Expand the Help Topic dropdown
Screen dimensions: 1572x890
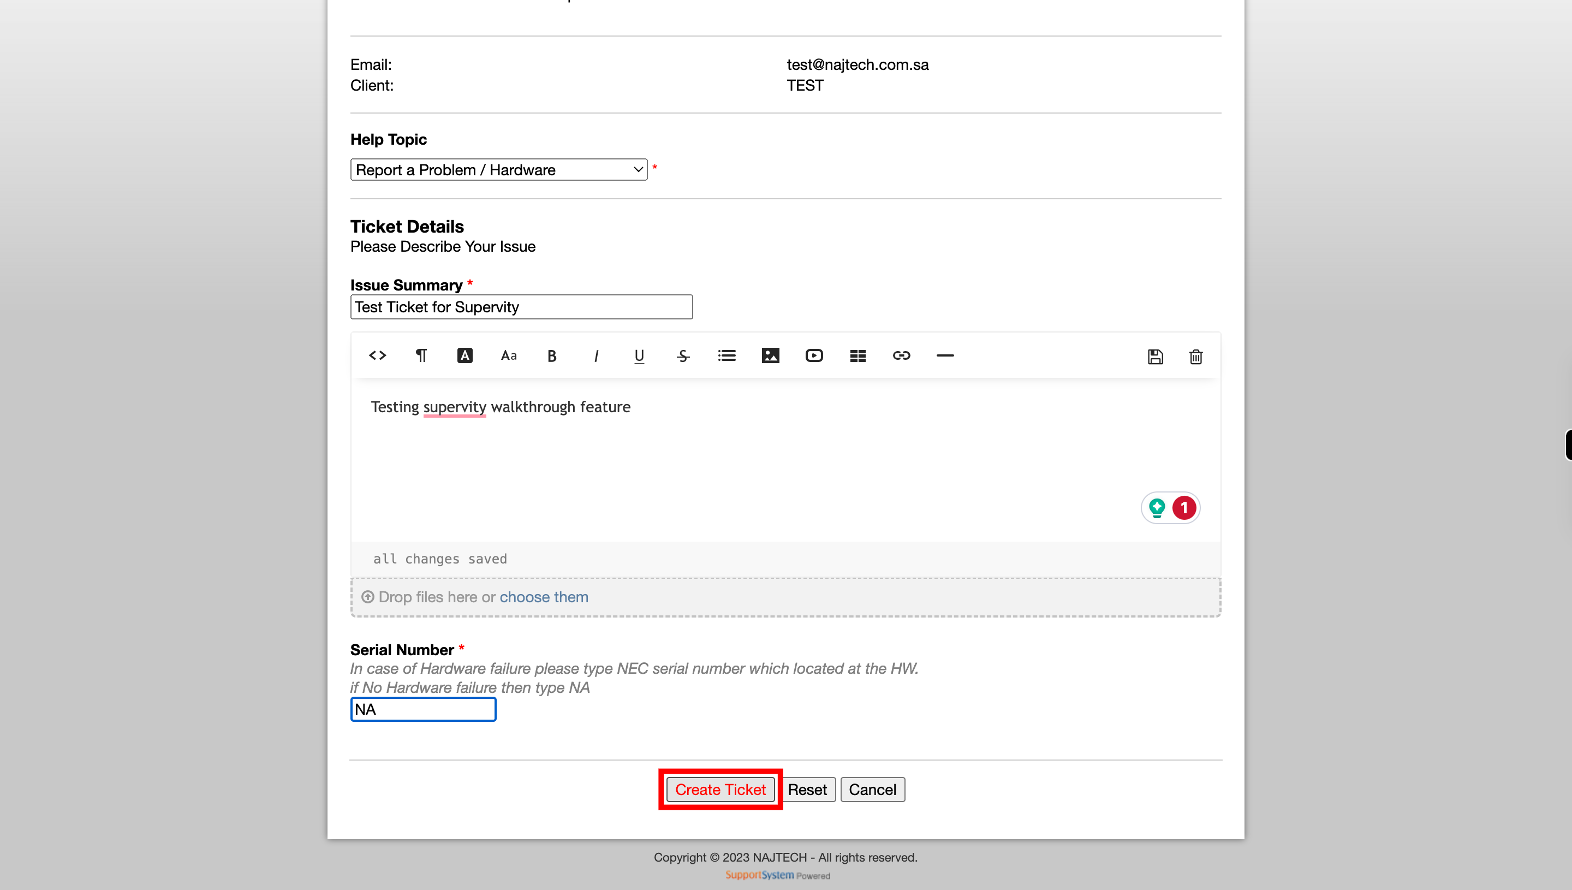click(498, 170)
